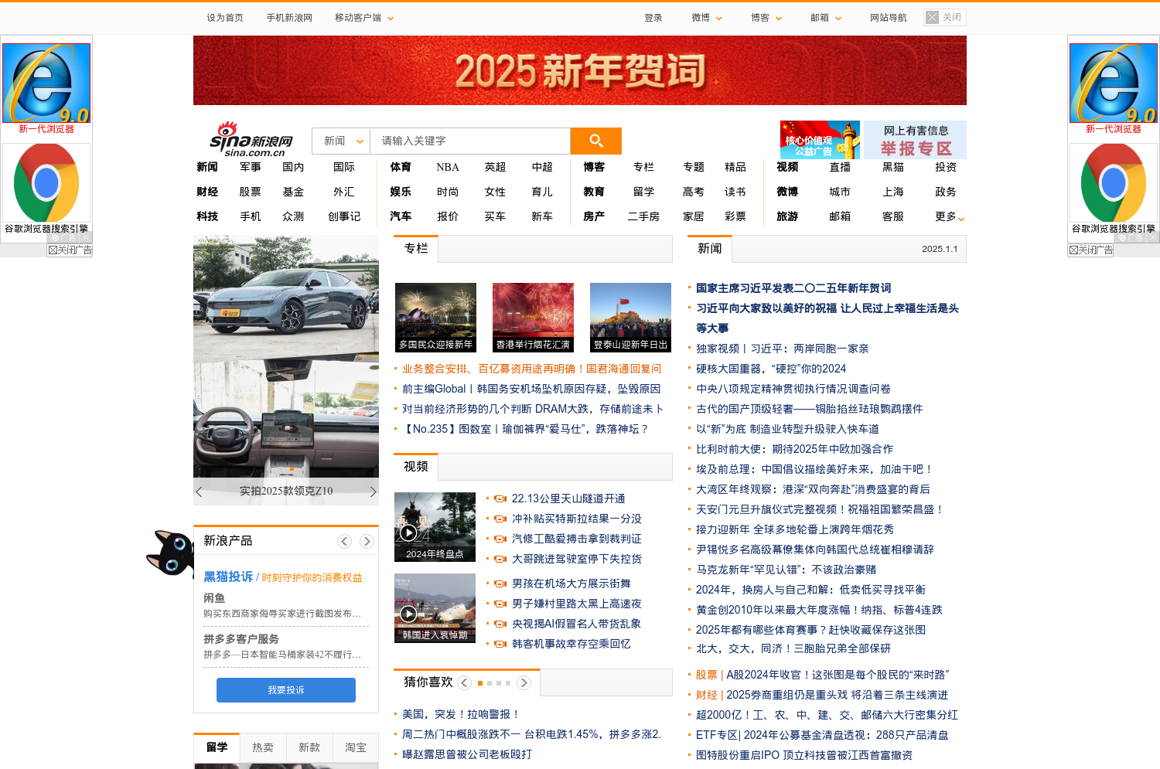
Task: Click the 网上有害信息举报专区 banner
Action: pos(916,140)
